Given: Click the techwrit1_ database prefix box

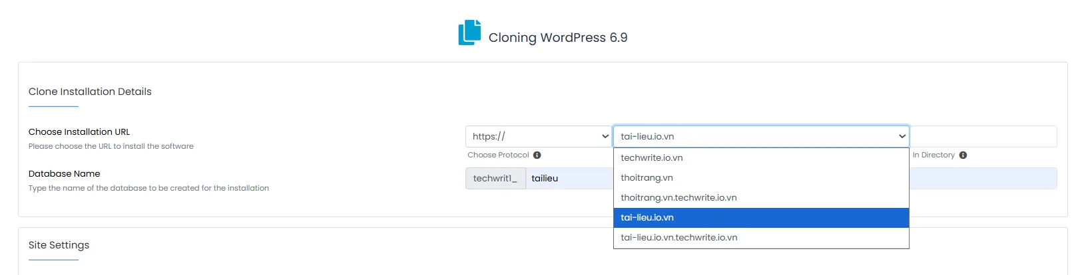Looking at the screenshot, I should click(x=495, y=178).
